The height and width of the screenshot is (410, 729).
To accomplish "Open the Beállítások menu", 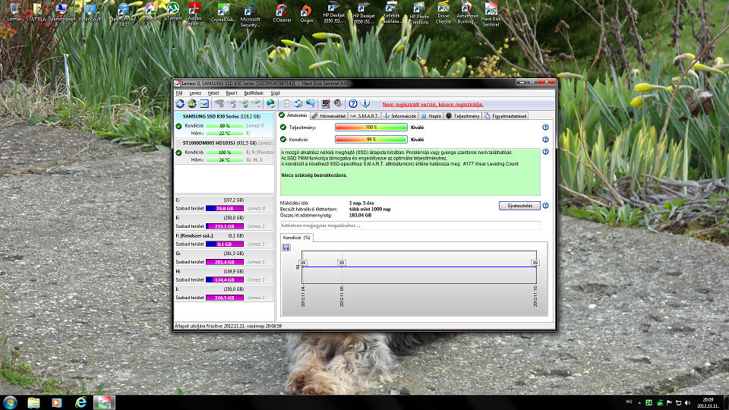I will click(x=254, y=93).
